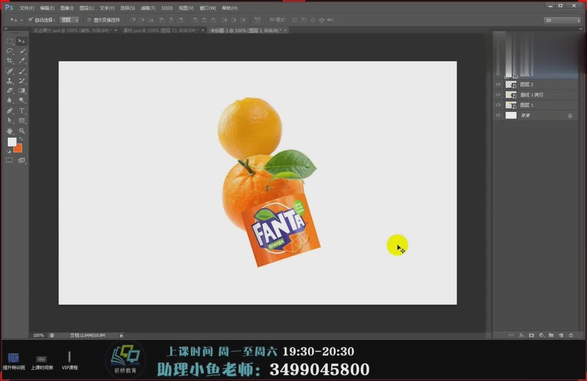
Task: Select the Rectangular Marquee tool
Action: coord(10,41)
